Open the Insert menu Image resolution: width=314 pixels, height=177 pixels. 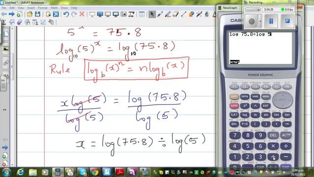[31, 8]
